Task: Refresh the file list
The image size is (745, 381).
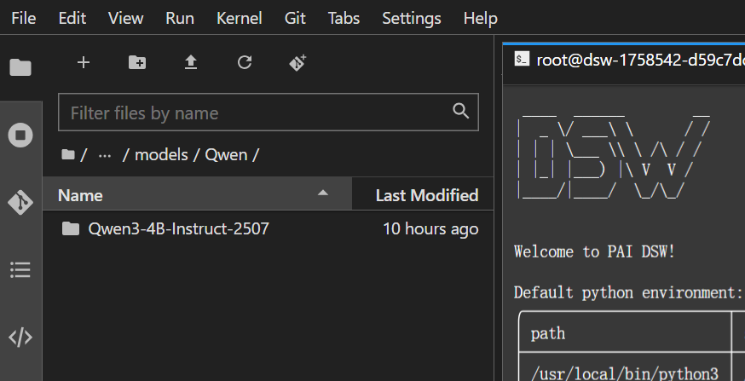Action: click(245, 62)
